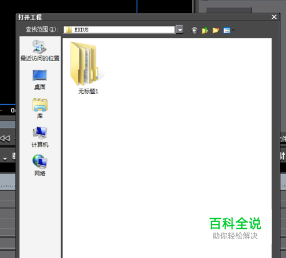Go back to the previous folder
Screen dimensions: 286x258
tap(194, 30)
